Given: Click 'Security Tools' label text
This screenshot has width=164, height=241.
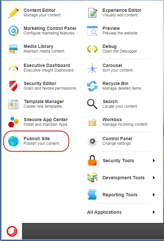Looking at the screenshot, I should click(118, 161).
